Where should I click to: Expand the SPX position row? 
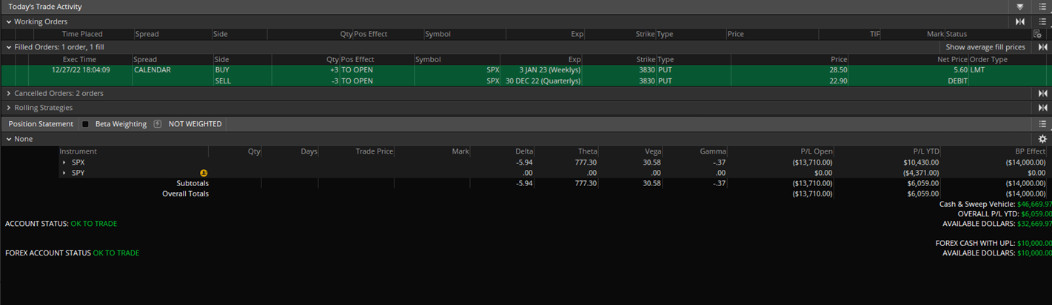[64, 162]
